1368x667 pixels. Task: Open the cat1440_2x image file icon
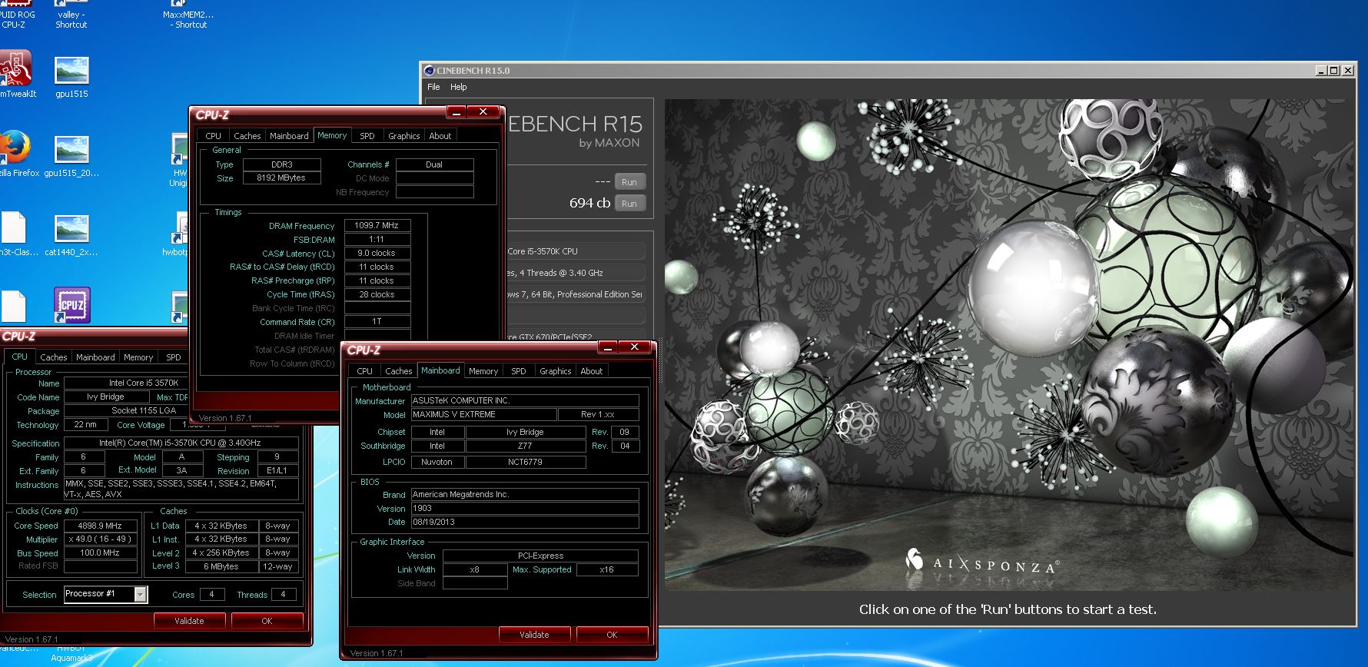[71, 235]
